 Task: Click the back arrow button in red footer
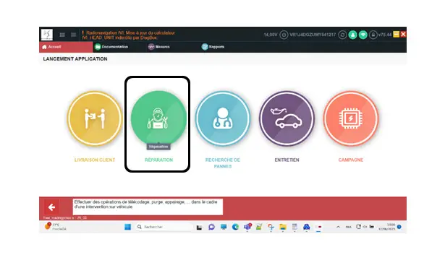[51, 207]
